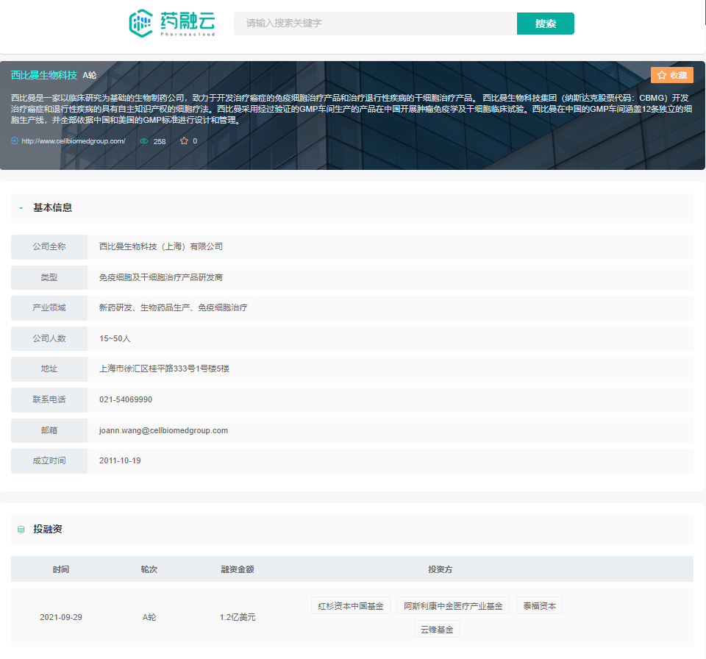Click the 时间 column header

coord(61,569)
